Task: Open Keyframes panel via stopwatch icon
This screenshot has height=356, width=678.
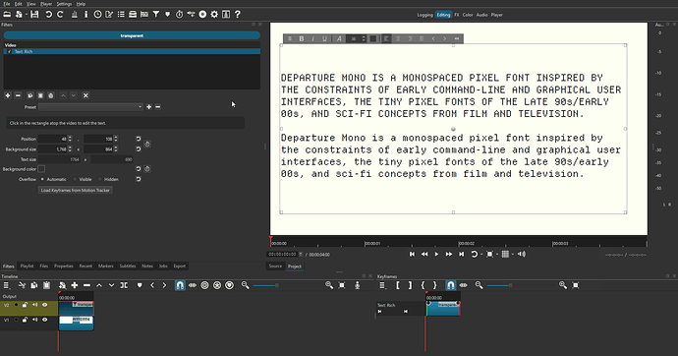Action: point(180,15)
